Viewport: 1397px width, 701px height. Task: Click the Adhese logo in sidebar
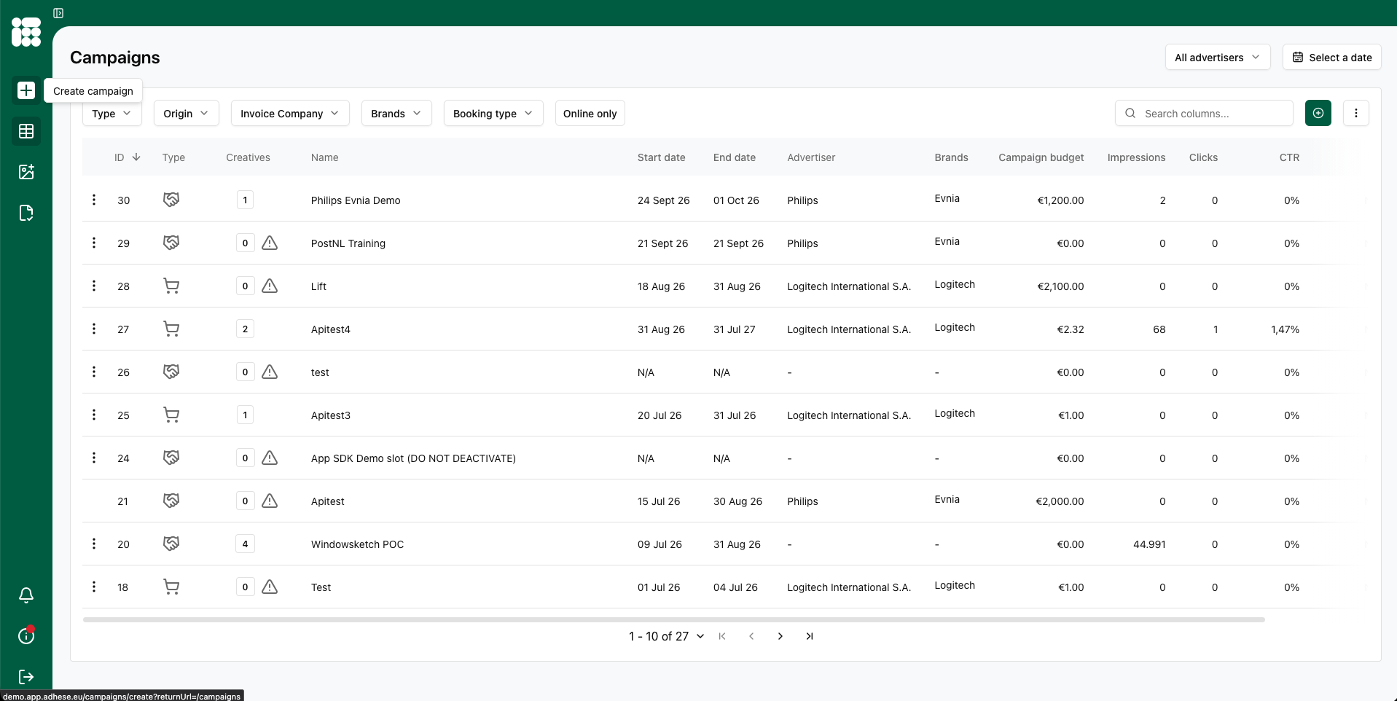click(26, 32)
